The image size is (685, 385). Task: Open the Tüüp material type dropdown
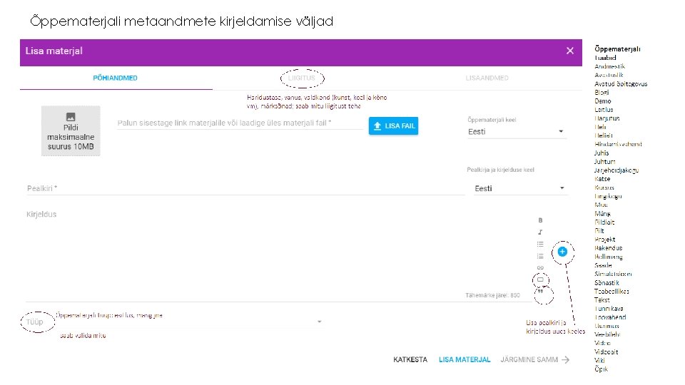pyautogui.click(x=174, y=322)
